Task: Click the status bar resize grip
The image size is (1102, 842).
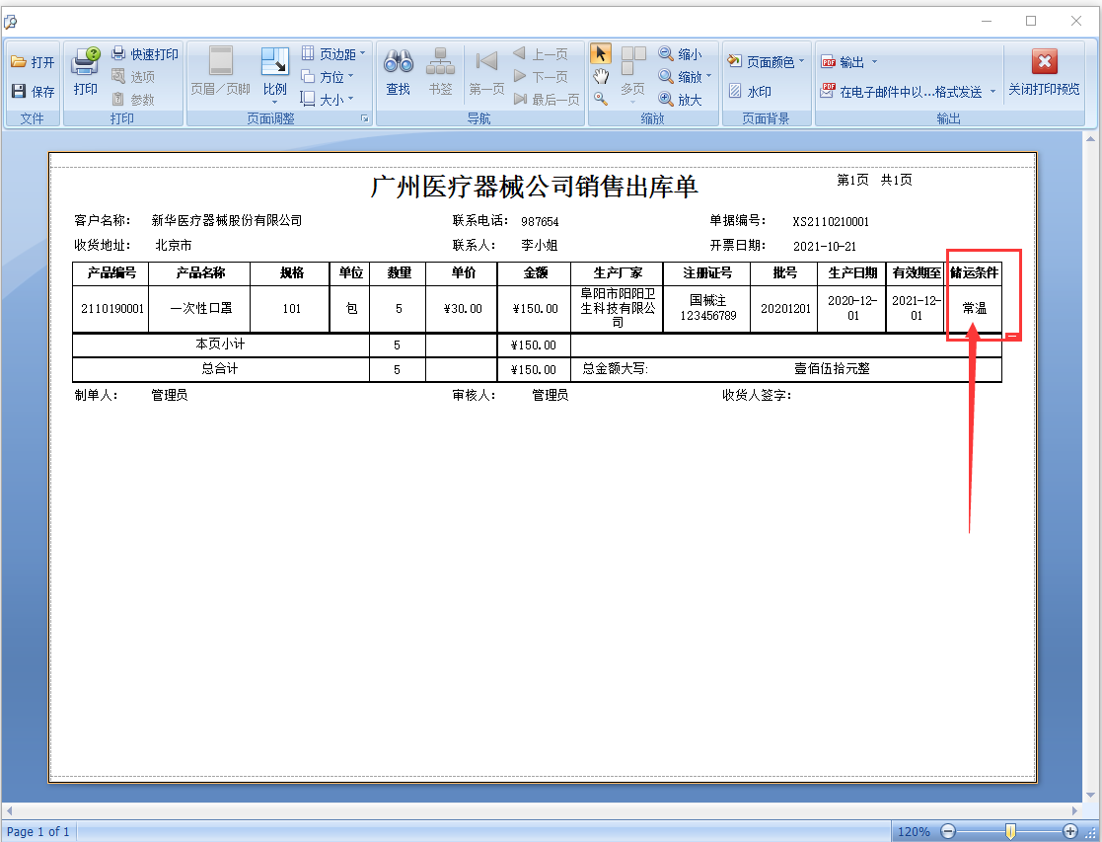Action: [x=1091, y=832]
